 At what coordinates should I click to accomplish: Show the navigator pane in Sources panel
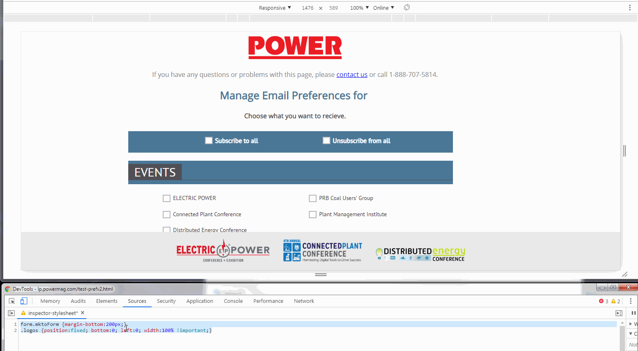point(11,313)
